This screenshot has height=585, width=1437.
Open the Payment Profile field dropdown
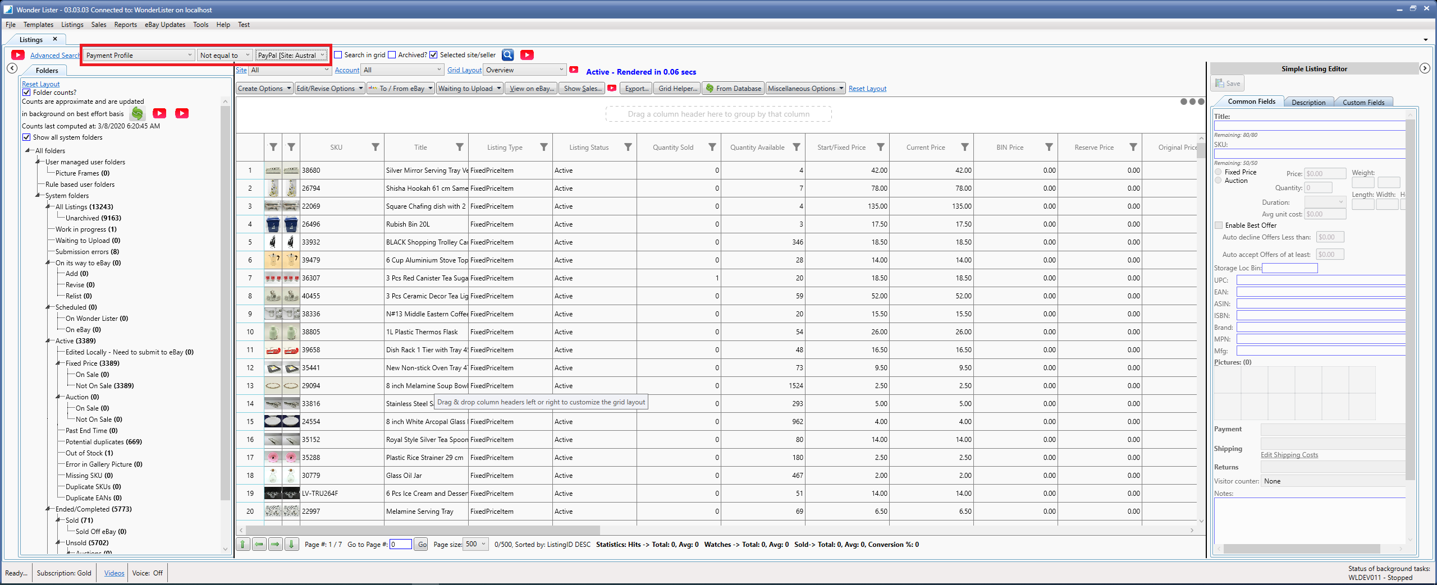pos(139,55)
